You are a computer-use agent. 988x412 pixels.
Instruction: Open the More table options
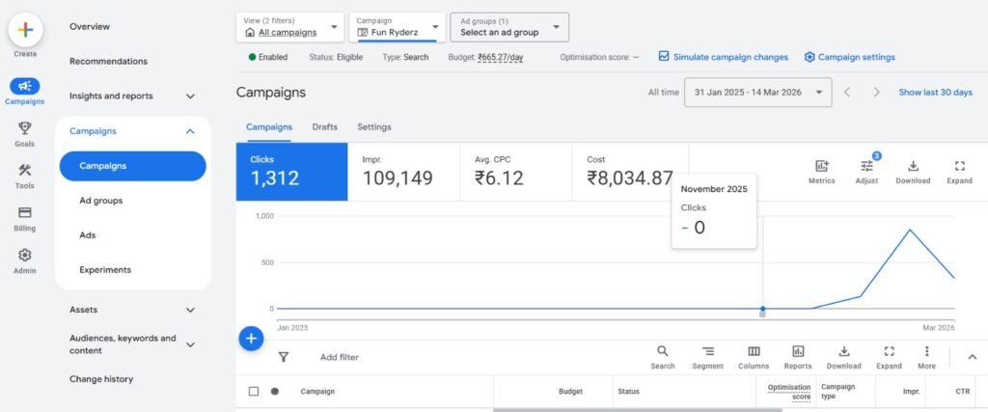926,357
